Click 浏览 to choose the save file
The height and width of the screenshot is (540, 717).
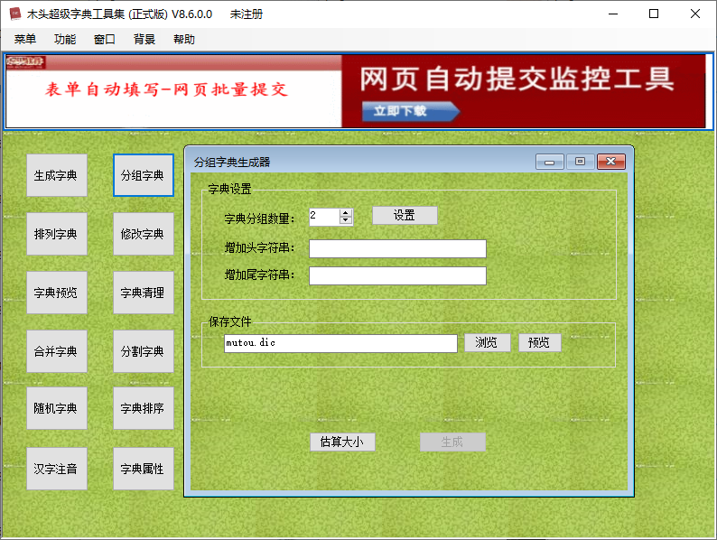tap(487, 343)
